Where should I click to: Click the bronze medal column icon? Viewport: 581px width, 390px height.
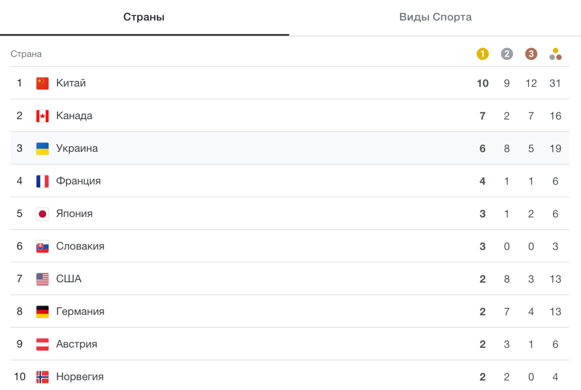click(x=531, y=54)
